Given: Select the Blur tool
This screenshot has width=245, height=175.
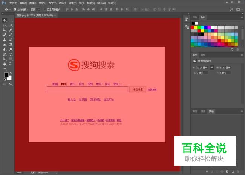Looking at the screenshot, I should (4, 49).
